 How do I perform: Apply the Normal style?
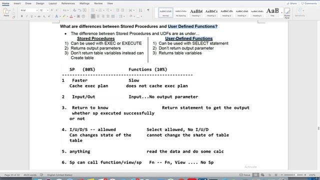click(165, 12)
